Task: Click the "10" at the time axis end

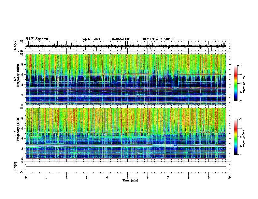Action: click(x=229, y=178)
